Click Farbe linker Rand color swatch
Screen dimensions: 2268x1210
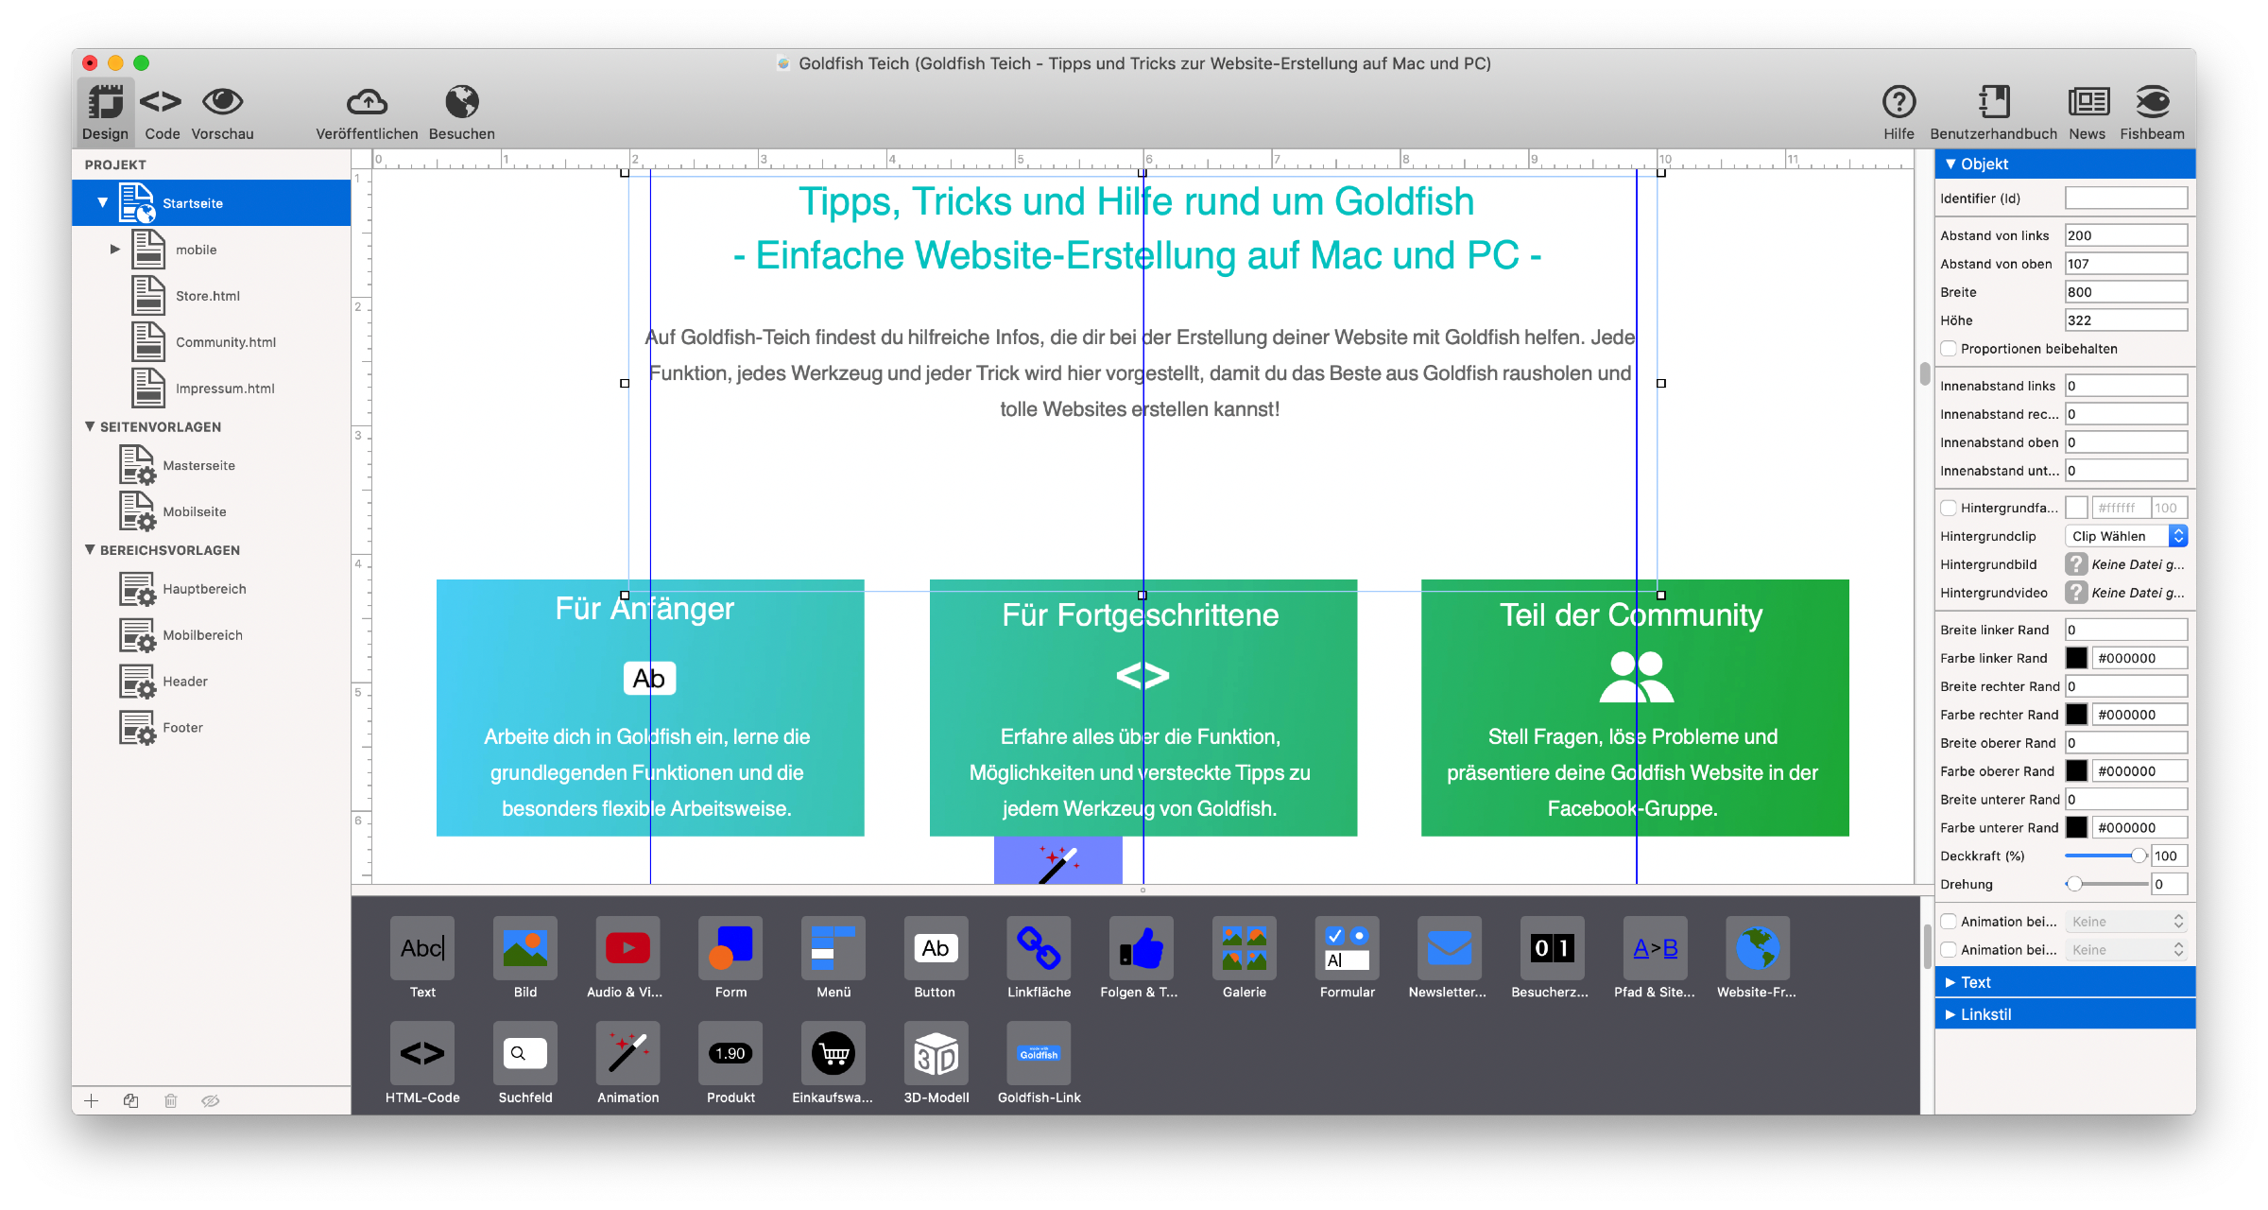[2076, 658]
